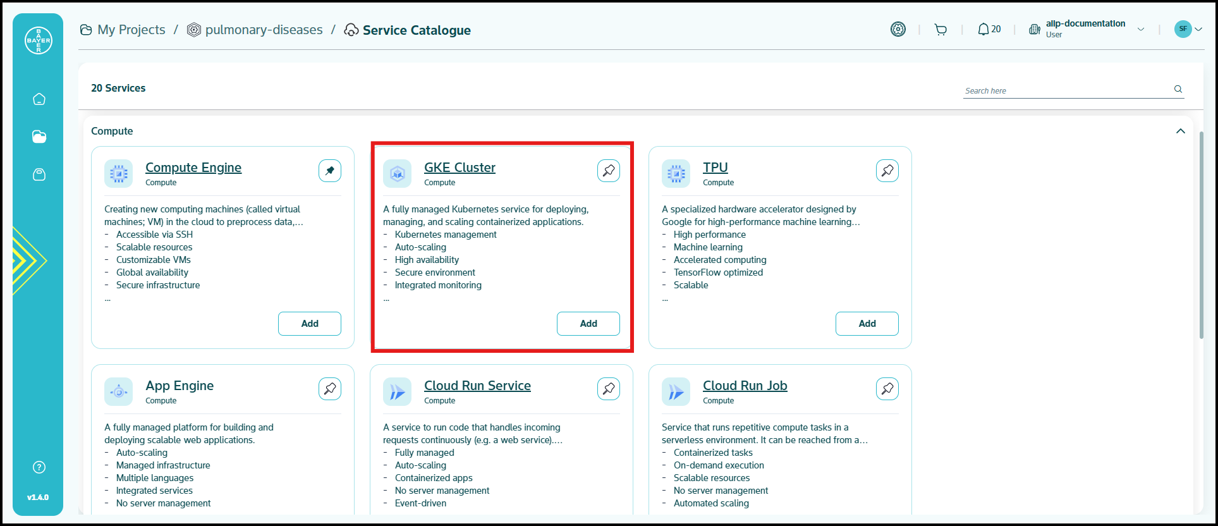Pin the GKE Cluster service
Screen dimensions: 1218x526
[x=609, y=171]
